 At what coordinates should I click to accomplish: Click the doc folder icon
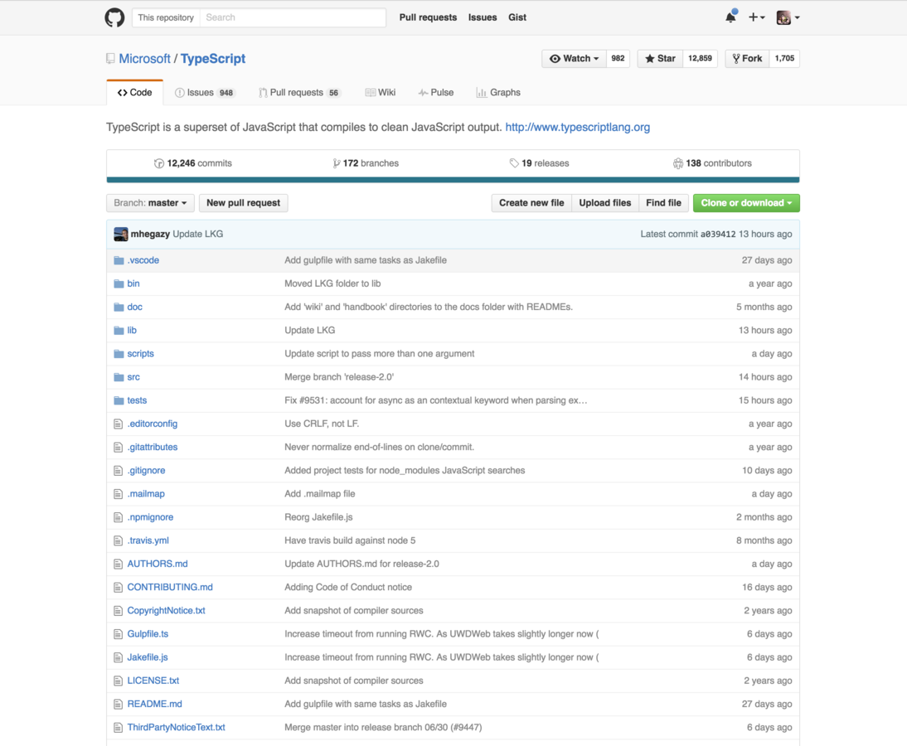(119, 307)
